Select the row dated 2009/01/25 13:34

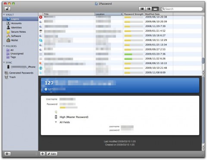pyautogui.click(x=120, y=45)
